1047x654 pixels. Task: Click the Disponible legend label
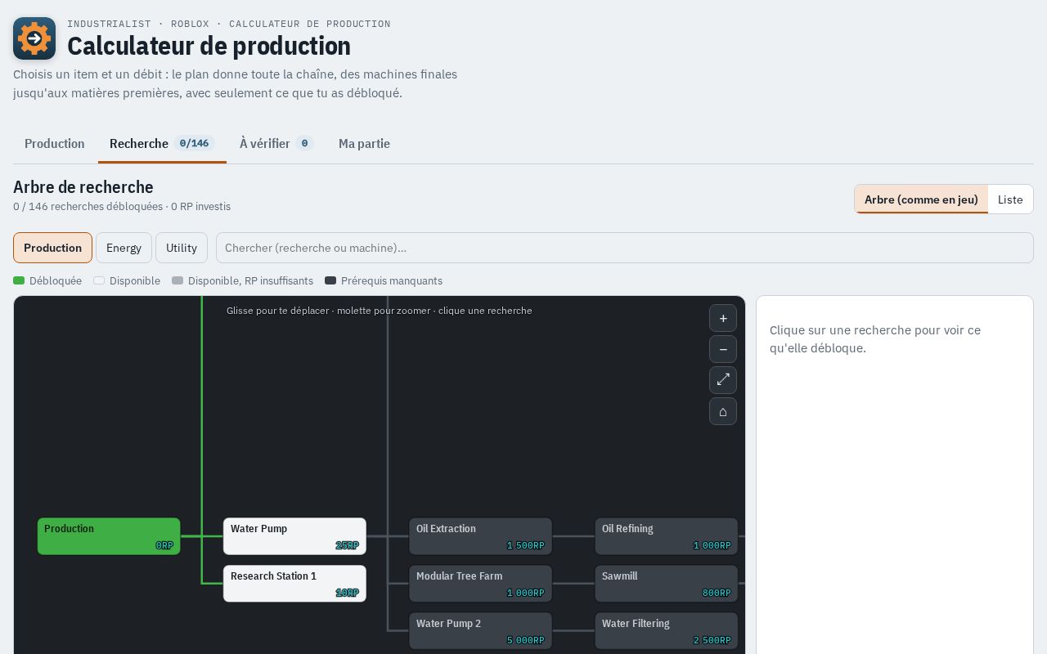(135, 280)
